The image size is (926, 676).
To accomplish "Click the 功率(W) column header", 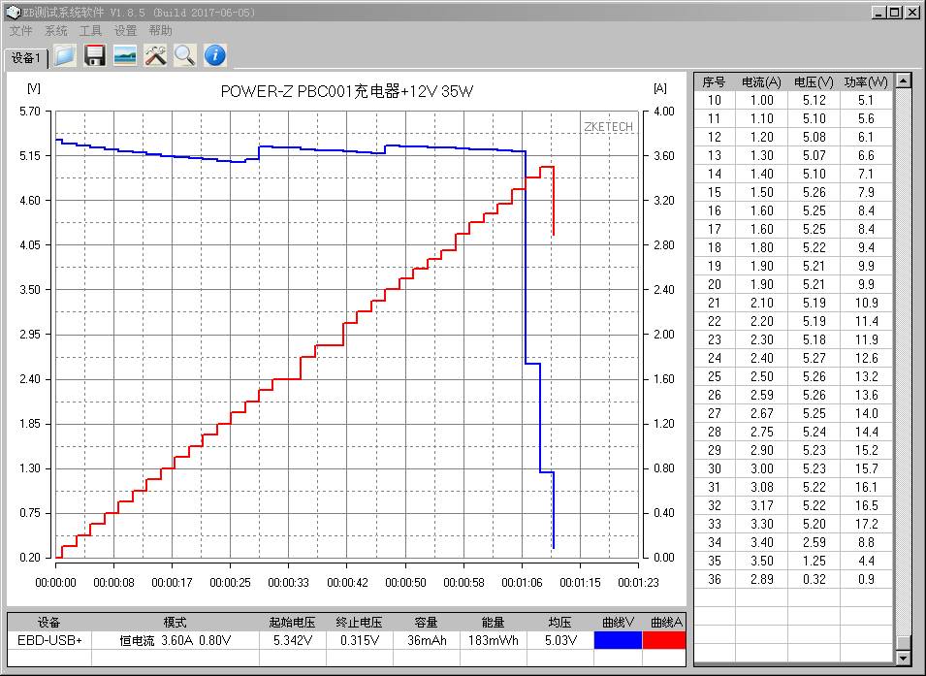I will click(866, 82).
